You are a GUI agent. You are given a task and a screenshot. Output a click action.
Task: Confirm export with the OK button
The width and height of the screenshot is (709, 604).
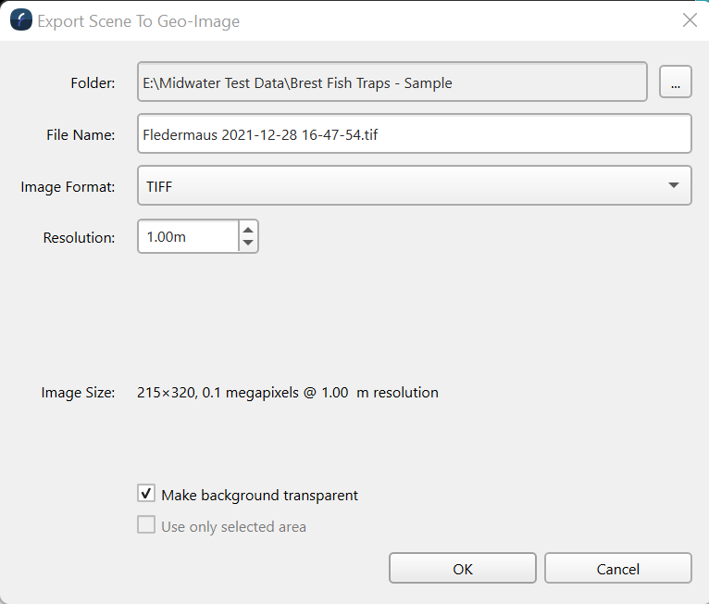coord(463,569)
